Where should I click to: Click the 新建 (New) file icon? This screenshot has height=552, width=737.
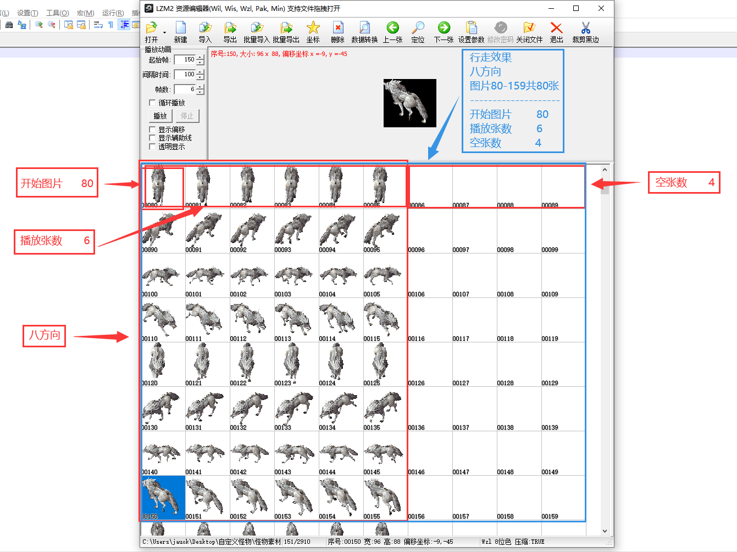click(180, 28)
